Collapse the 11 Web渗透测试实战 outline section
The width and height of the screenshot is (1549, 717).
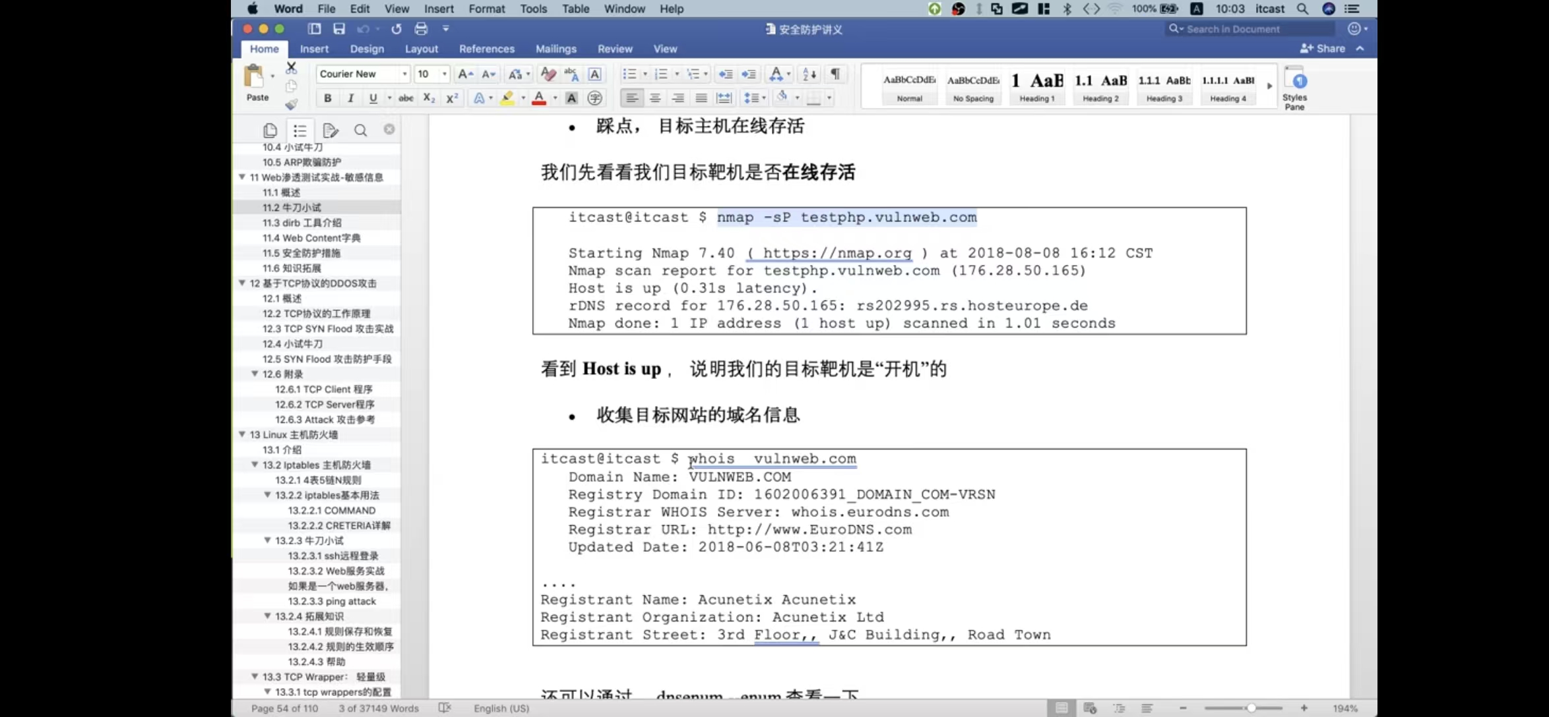tap(242, 177)
